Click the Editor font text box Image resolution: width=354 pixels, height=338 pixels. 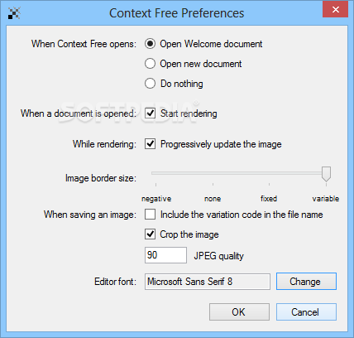click(208, 282)
